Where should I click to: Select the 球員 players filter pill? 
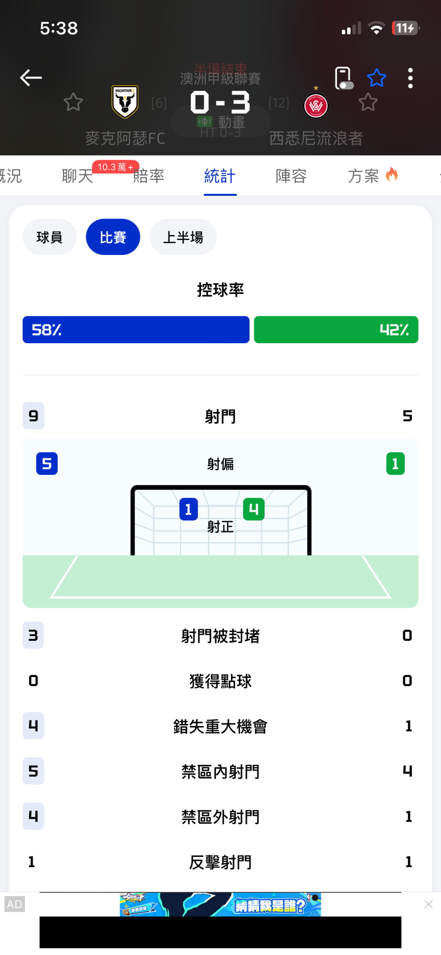click(49, 237)
